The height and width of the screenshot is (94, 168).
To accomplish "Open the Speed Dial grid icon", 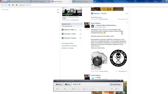I will (13, 5).
